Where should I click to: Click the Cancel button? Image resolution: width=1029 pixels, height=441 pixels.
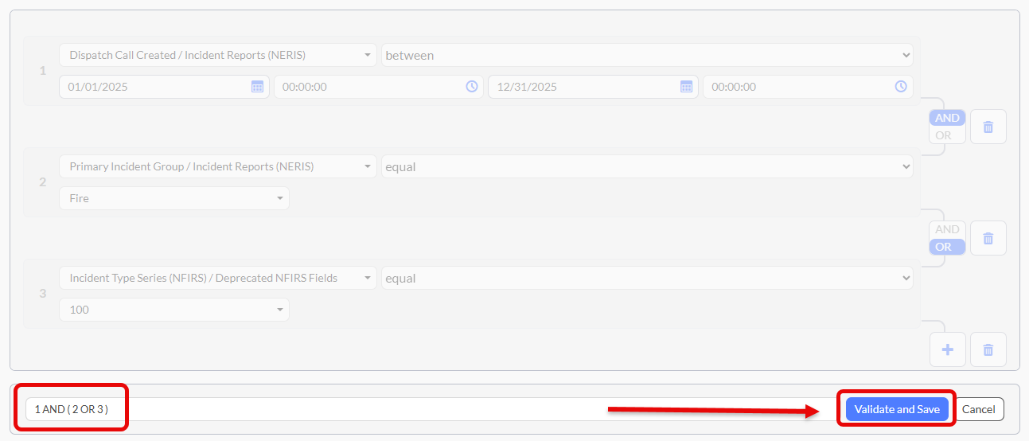[978, 409]
